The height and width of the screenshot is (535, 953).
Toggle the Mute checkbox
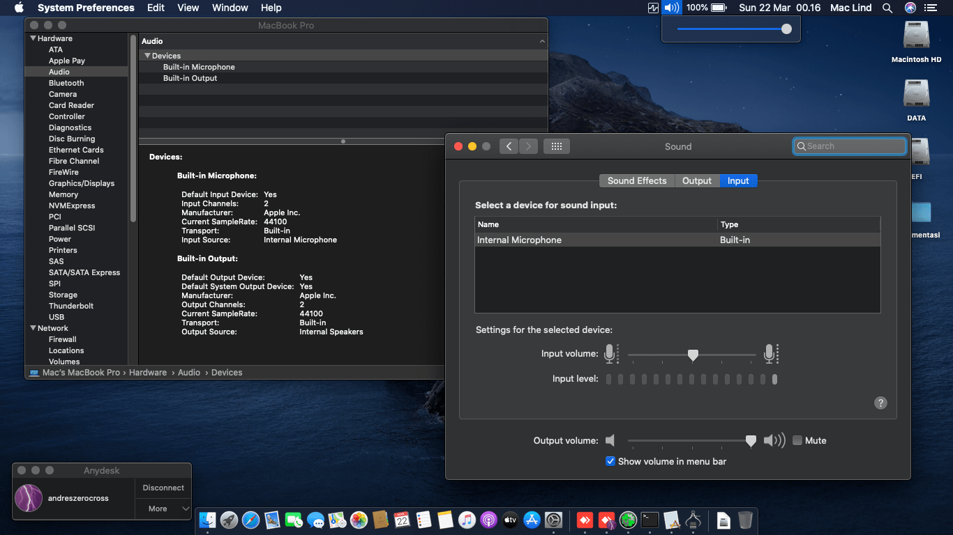(x=797, y=440)
